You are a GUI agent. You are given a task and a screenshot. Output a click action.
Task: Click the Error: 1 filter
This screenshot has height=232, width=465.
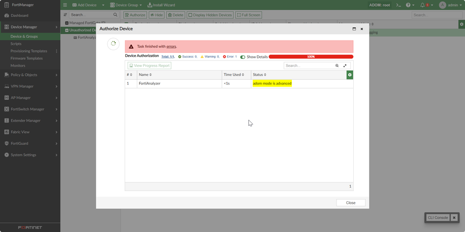click(x=230, y=57)
